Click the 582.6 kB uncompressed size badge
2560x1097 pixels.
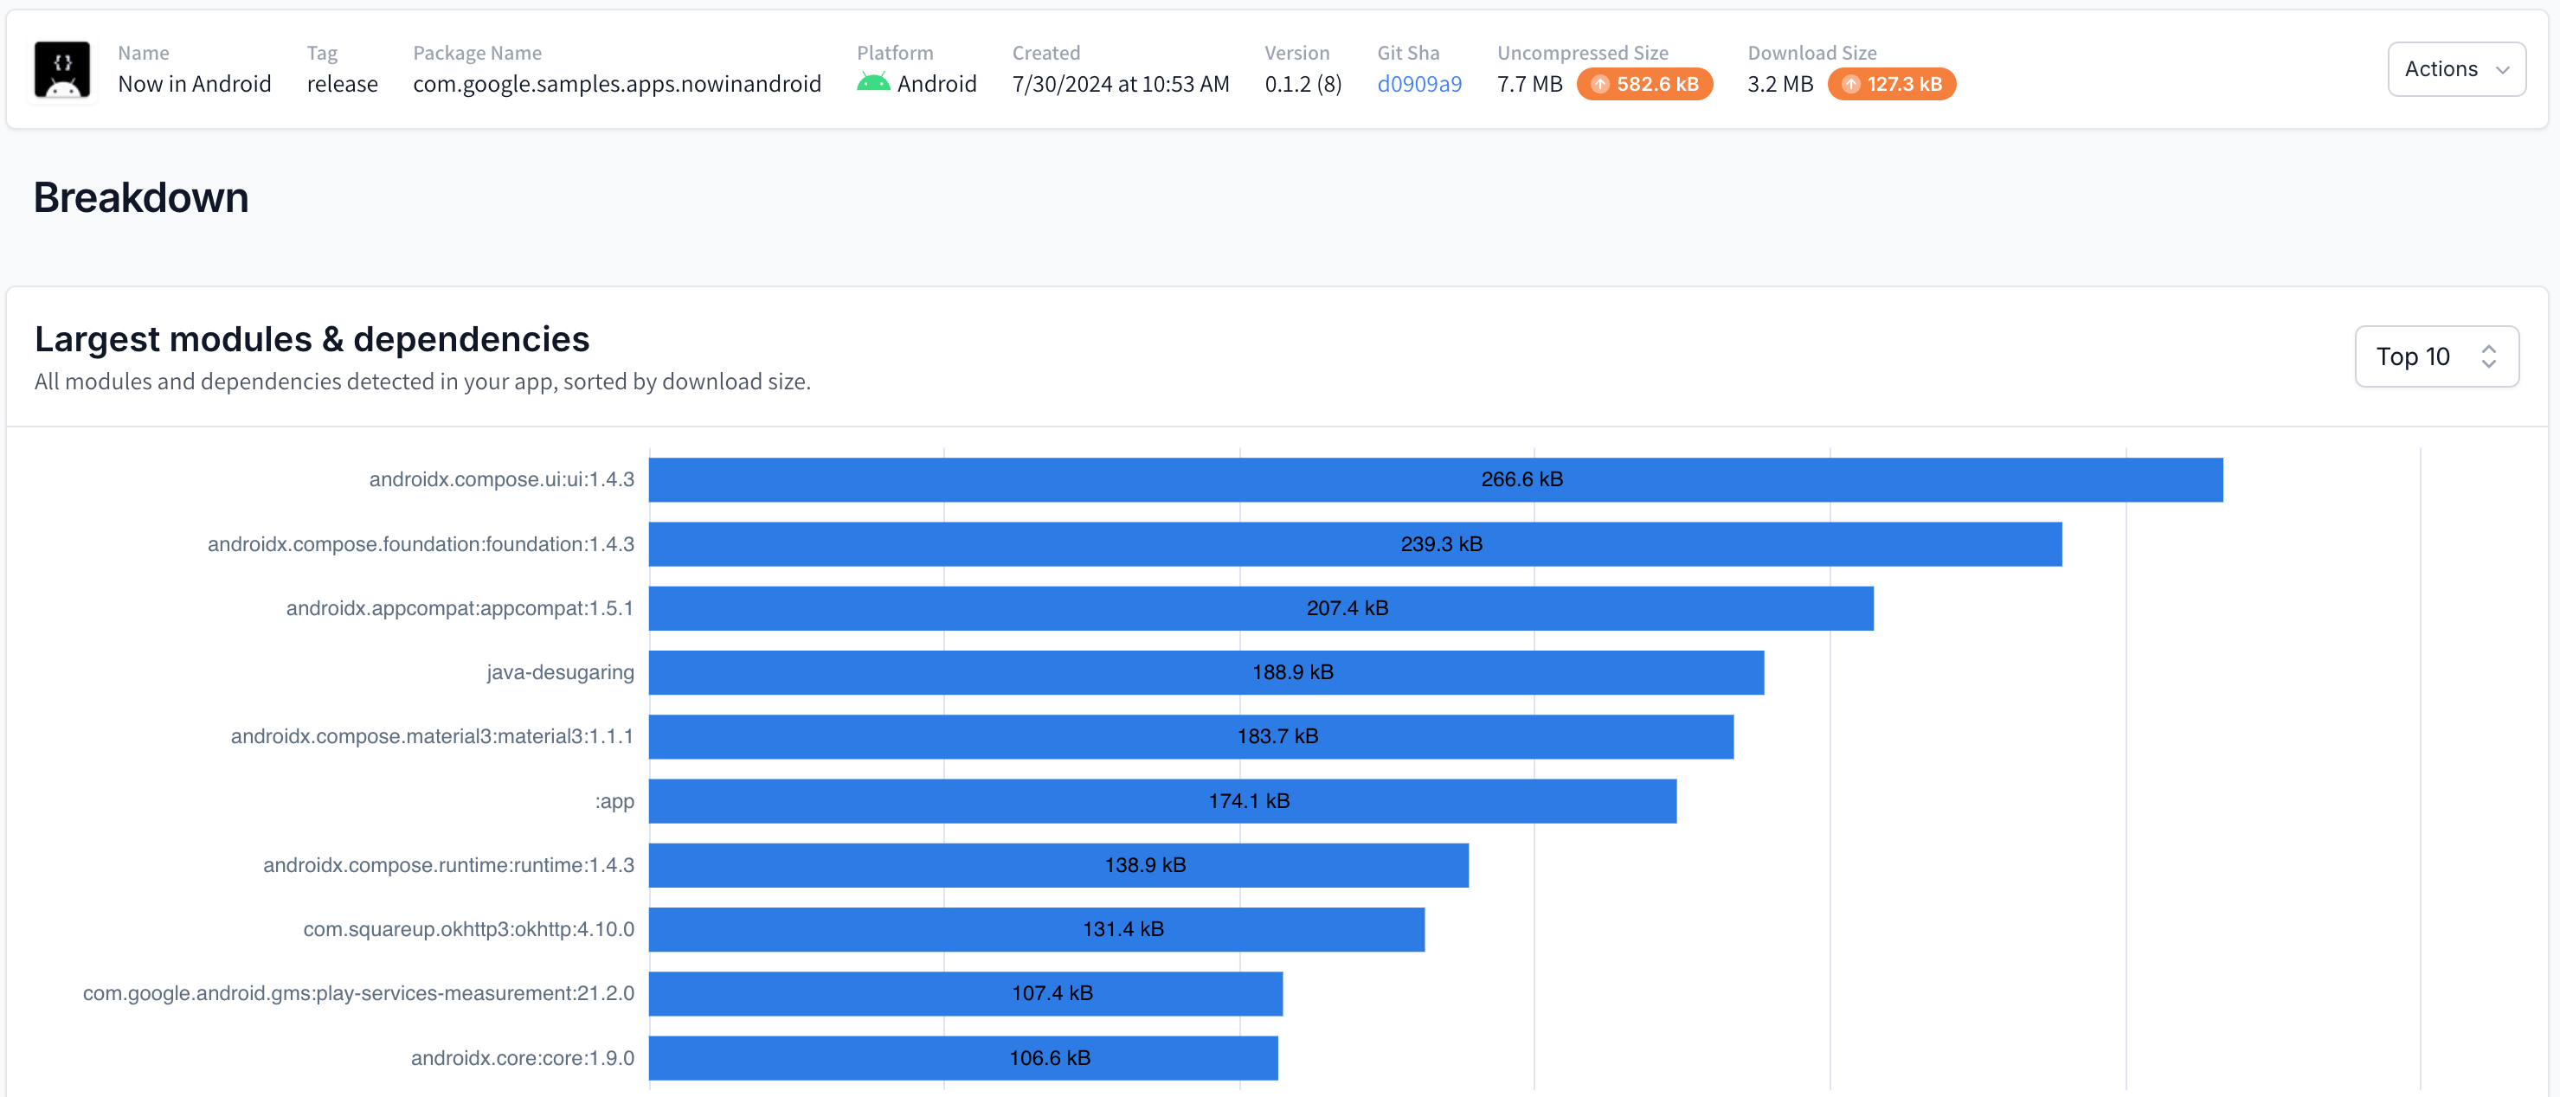(x=1644, y=85)
